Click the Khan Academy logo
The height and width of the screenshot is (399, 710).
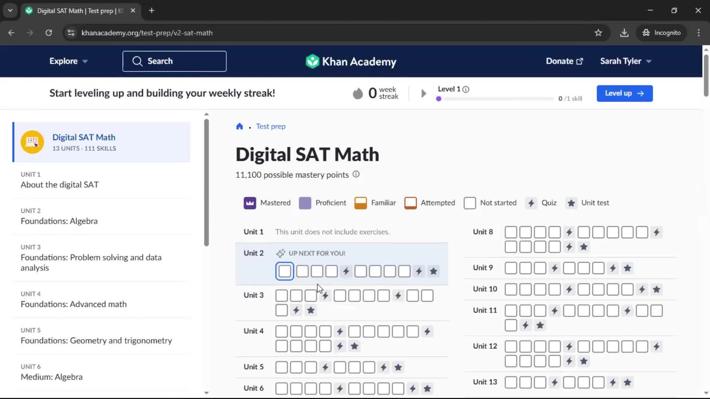click(351, 61)
